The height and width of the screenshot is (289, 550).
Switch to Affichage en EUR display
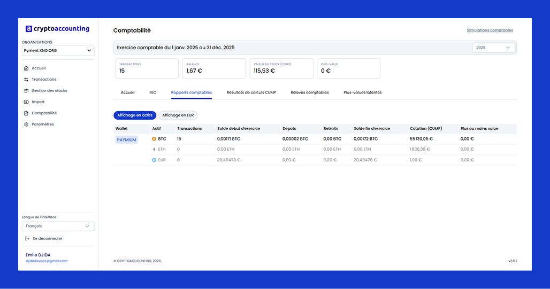[x=178, y=115]
